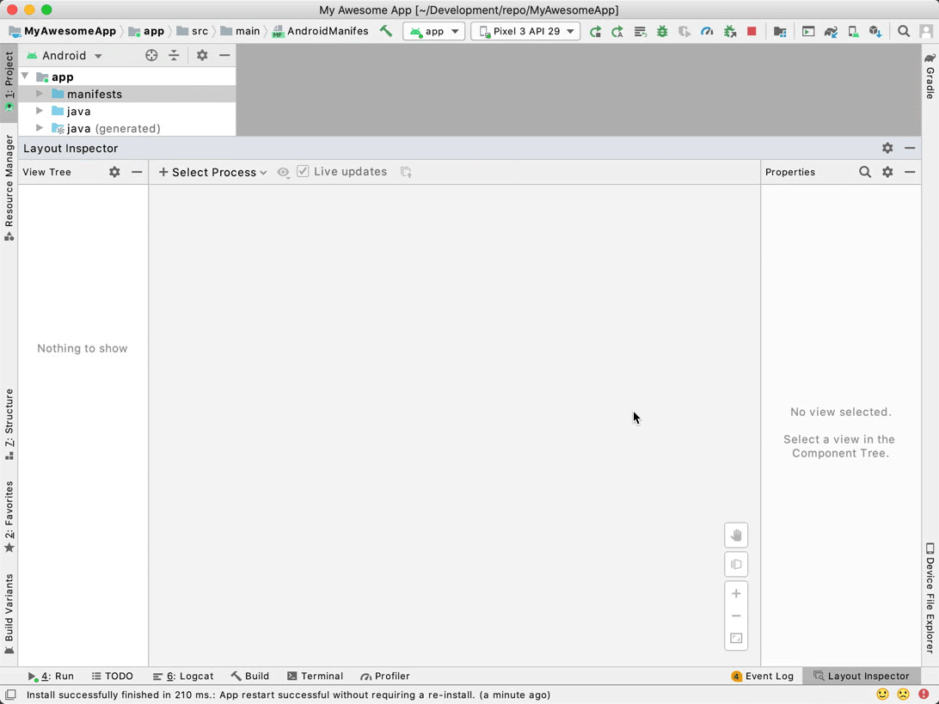Open the Pixel 3 API 29 device dropdown
Viewport: 939px width, 704px height.
click(525, 31)
